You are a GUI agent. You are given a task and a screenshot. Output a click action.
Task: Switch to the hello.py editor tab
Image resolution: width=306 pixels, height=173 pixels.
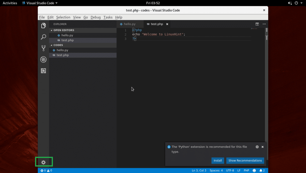pyautogui.click(x=129, y=24)
